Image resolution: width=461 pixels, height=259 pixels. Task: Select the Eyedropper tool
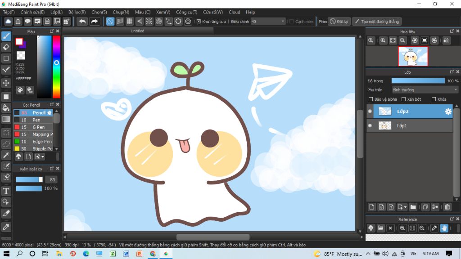point(6,227)
